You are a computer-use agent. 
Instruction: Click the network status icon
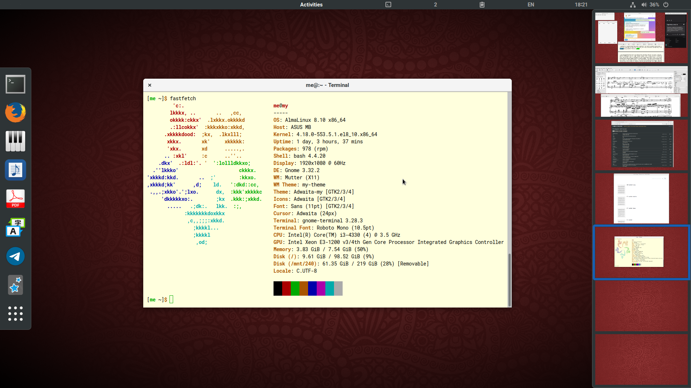pyautogui.click(x=633, y=5)
